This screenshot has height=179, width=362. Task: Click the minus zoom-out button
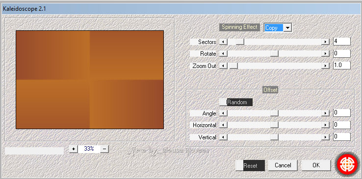[104, 149]
